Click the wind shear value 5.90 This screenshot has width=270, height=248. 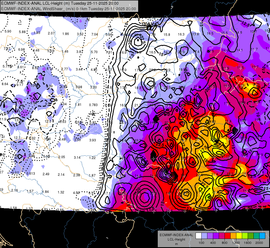pyautogui.click(x=8, y=31)
